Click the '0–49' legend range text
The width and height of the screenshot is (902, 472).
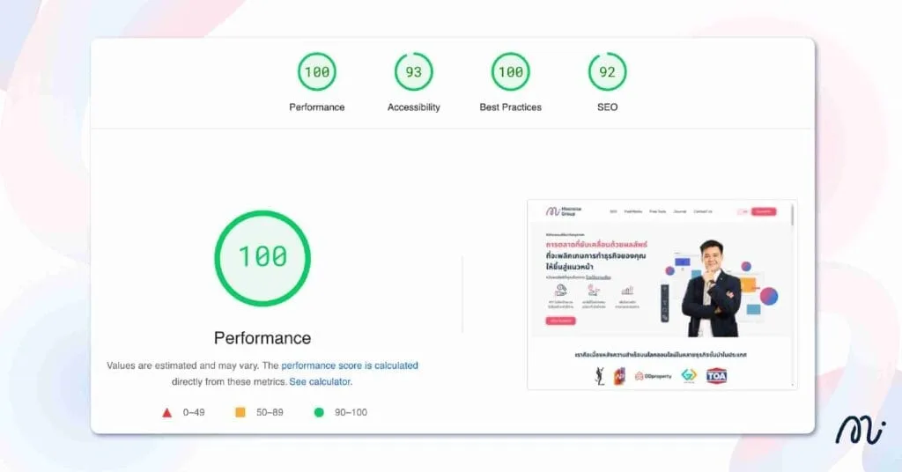coord(194,412)
